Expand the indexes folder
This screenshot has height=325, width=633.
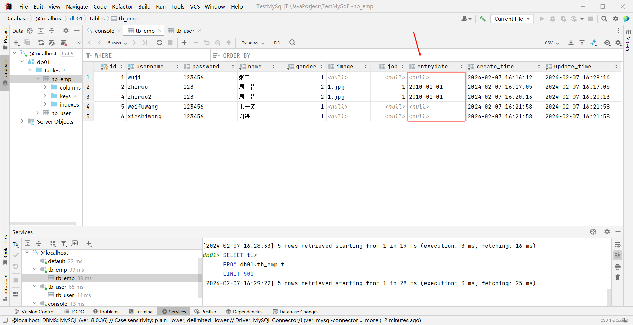(x=45, y=104)
